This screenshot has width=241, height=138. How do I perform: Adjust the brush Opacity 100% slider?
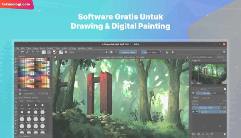(128, 52)
